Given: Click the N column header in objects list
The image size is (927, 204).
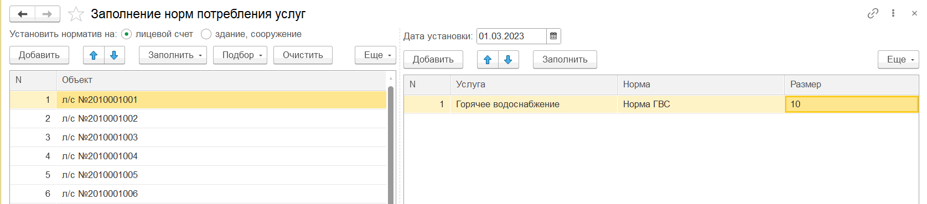Looking at the screenshot, I should (x=33, y=80).
